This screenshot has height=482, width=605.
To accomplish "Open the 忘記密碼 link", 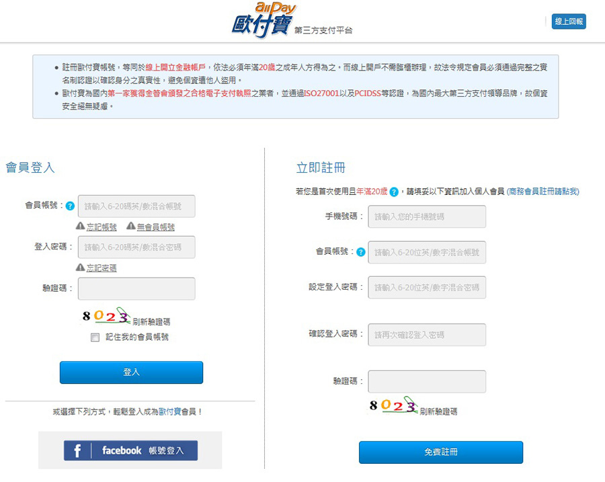I will click(x=102, y=268).
